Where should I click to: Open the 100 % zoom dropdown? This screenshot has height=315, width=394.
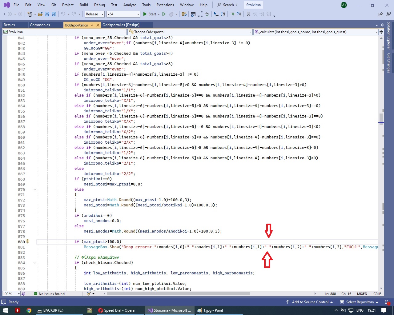[x=11, y=294]
